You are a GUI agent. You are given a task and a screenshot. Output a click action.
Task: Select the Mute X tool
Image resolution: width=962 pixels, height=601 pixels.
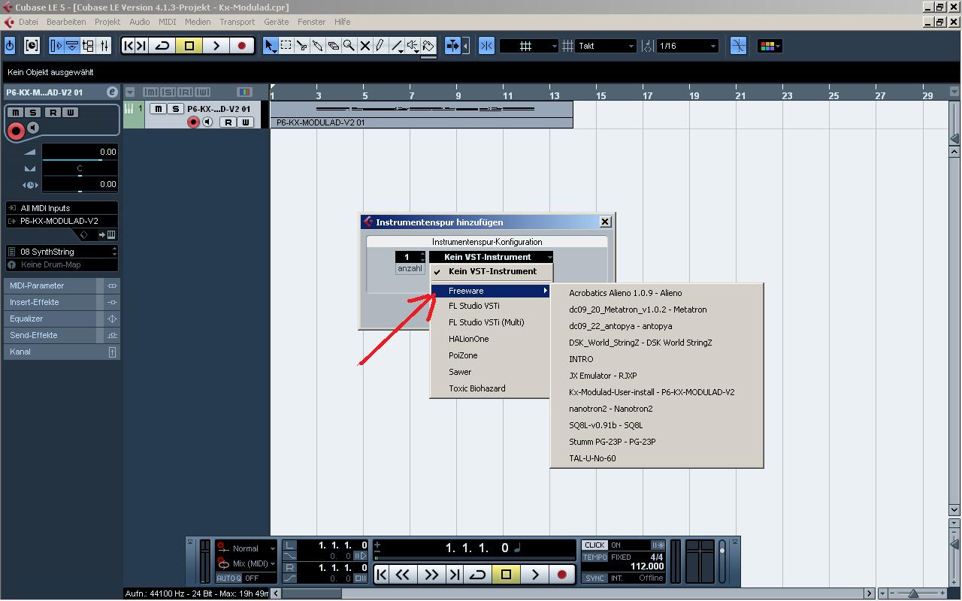coord(365,46)
